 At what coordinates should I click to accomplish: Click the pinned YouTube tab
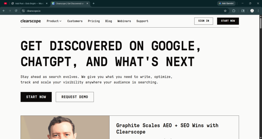5,4
